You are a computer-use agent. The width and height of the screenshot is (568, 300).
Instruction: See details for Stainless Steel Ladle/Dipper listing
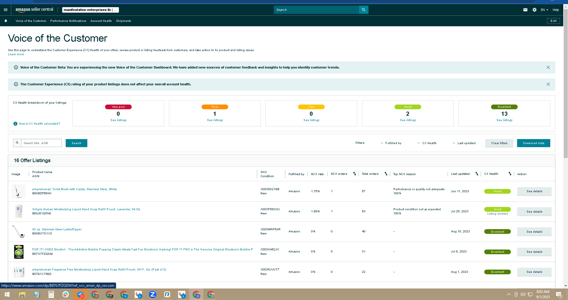[x=534, y=232]
